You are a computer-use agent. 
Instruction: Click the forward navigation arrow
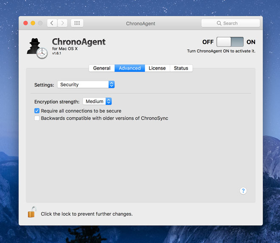[x=62, y=23]
